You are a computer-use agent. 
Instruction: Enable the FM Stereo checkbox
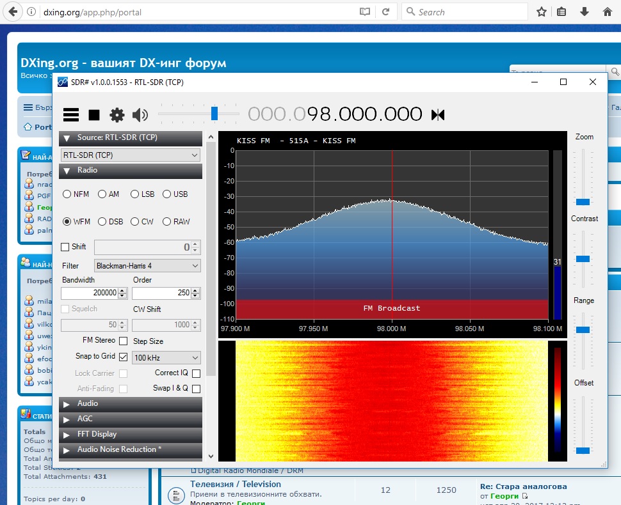[123, 341]
